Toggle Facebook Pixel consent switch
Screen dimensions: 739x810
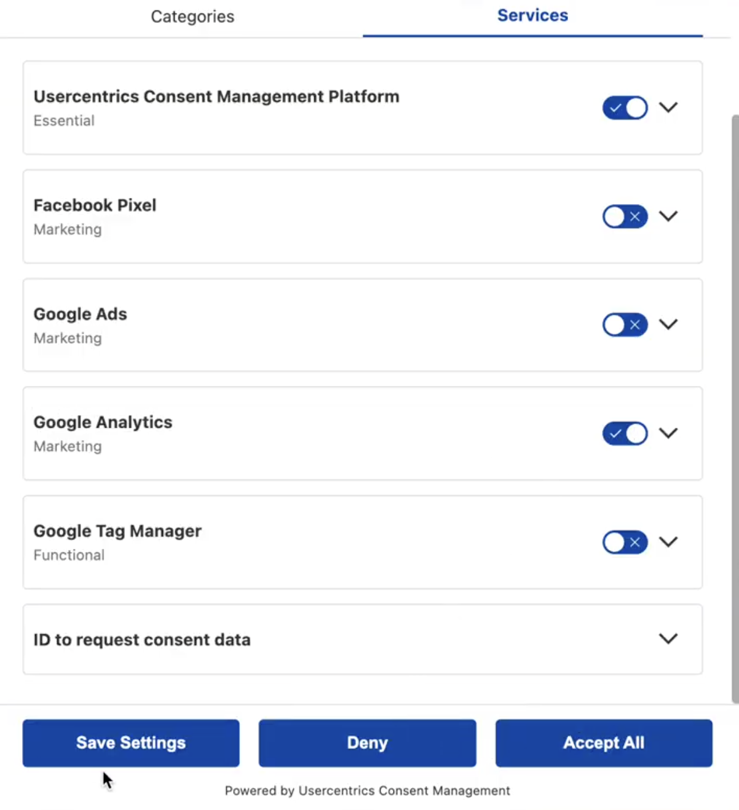point(625,216)
